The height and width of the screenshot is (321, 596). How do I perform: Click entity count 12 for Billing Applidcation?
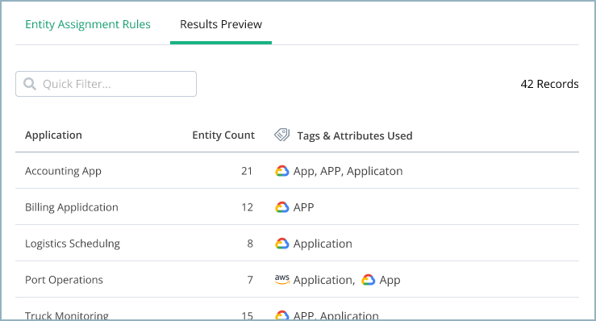point(247,207)
